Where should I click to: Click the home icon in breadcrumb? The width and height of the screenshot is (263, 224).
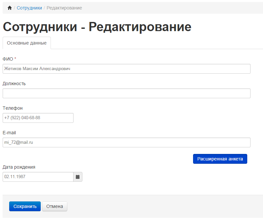pyautogui.click(x=10, y=8)
